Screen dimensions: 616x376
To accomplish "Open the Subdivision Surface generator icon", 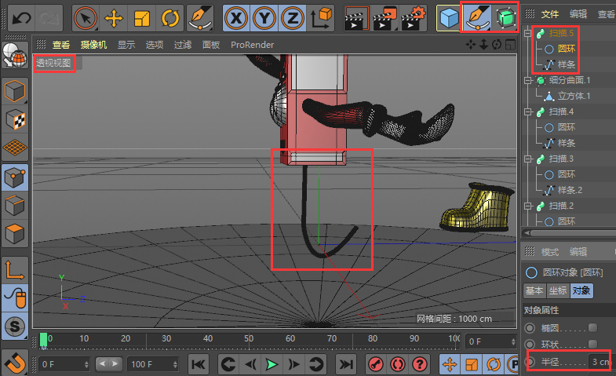I will pyautogui.click(x=505, y=18).
